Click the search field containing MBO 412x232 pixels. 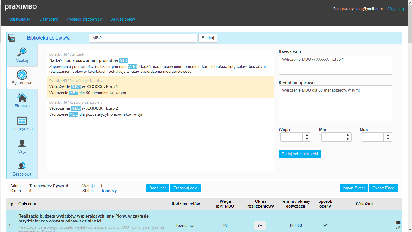(143, 38)
